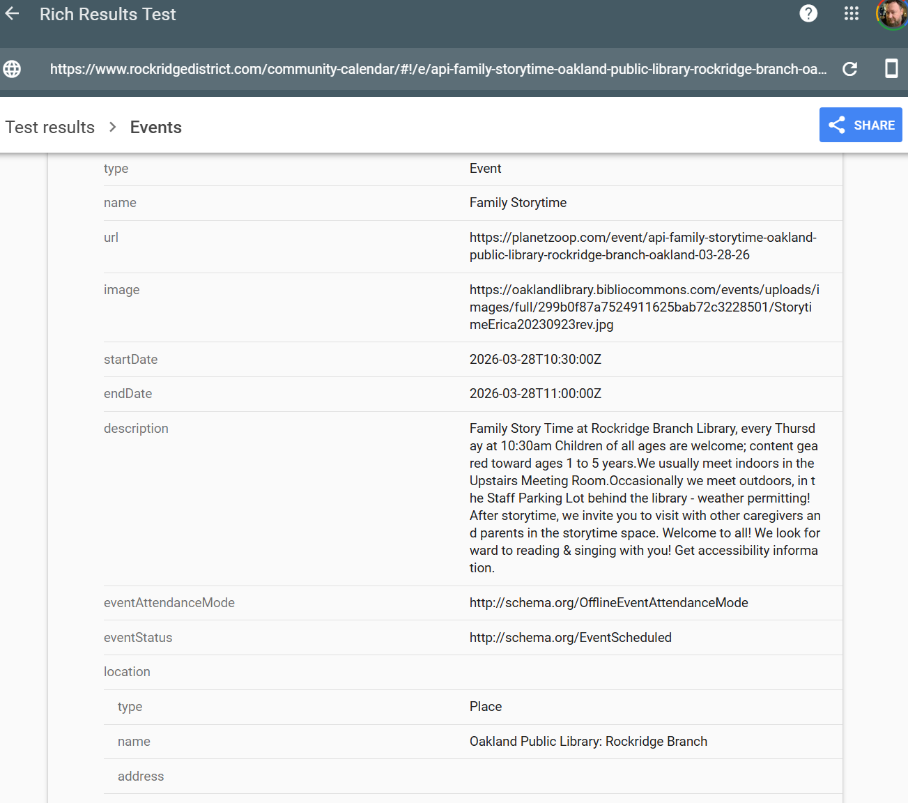Open the Google apps grid icon
The width and height of the screenshot is (908, 803).
coord(851,13)
